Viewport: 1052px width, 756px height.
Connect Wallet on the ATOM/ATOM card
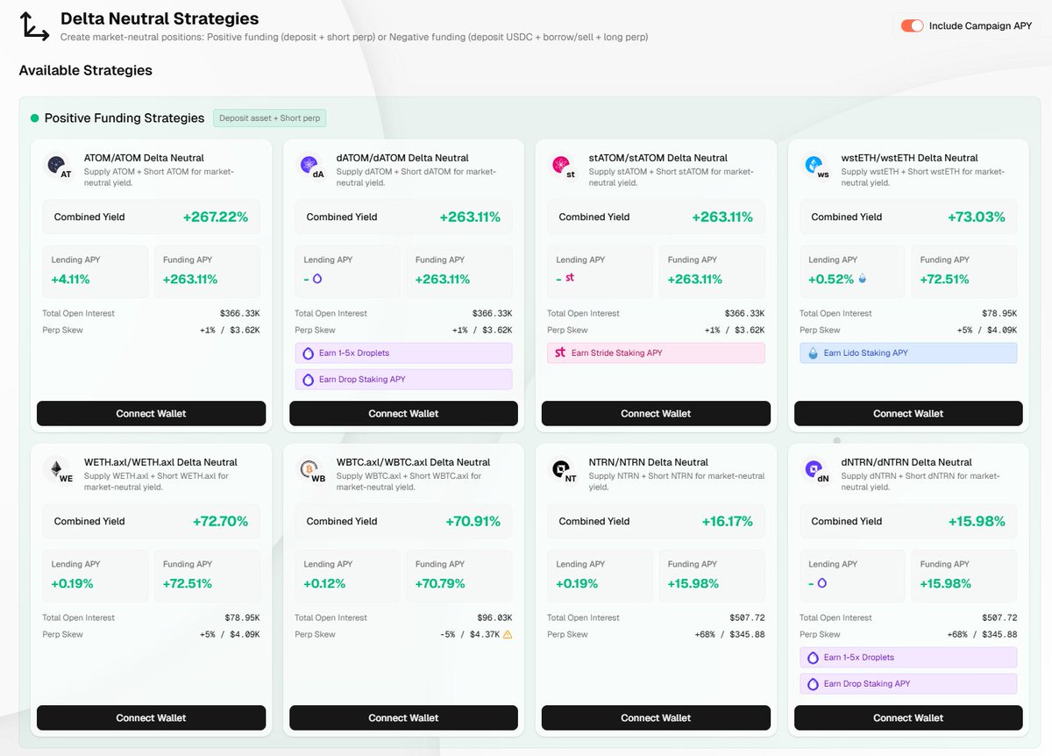coord(151,413)
